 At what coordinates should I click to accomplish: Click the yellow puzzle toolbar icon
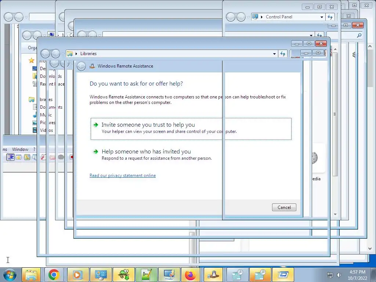(18, 157)
